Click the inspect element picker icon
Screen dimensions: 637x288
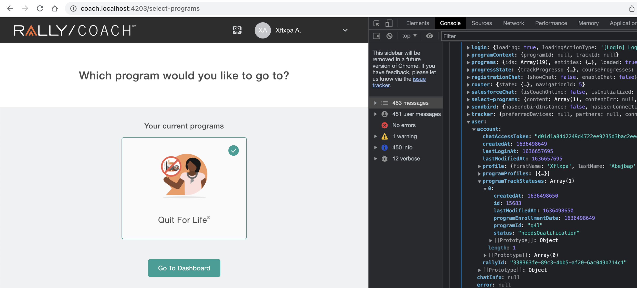pyautogui.click(x=376, y=23)
